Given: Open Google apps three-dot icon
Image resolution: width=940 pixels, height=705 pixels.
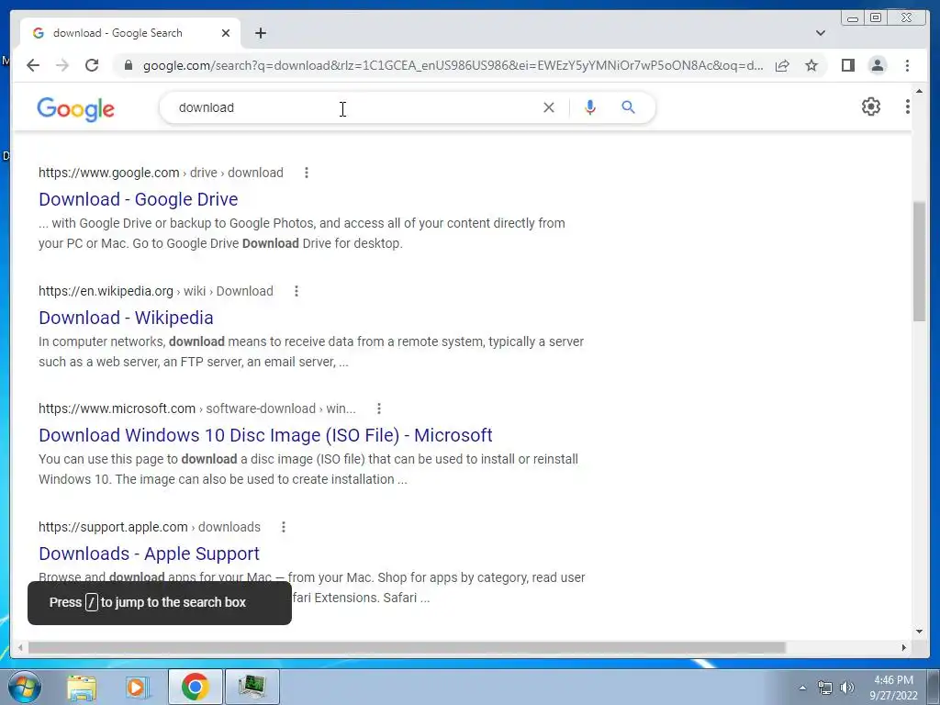Looking at the screenshot, I should click(x=908, y=106).
